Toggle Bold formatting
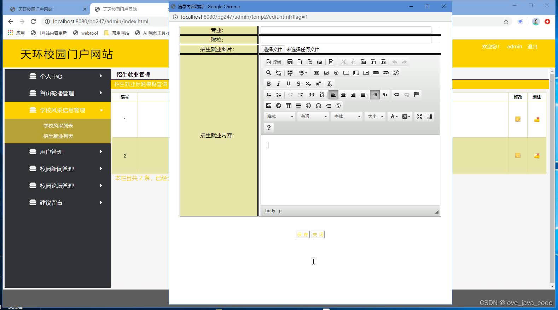558x310 pixels. 269,84
